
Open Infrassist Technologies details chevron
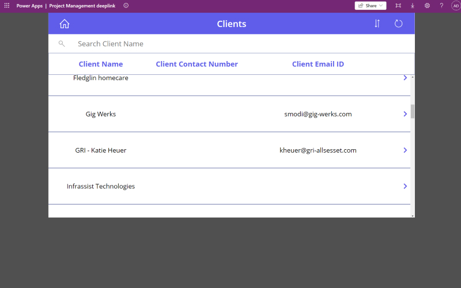click(405, 186)
